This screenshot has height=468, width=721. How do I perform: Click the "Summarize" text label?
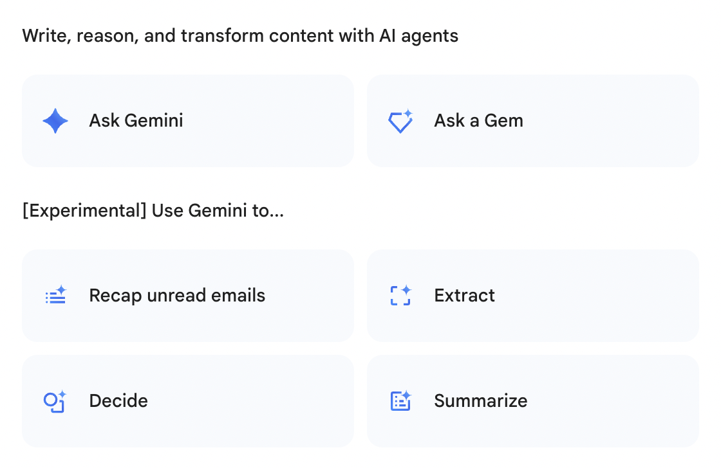[x=480, y=401]
